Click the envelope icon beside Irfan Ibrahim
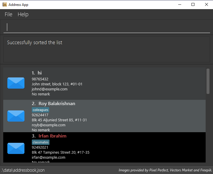213x174 pixels. pos(16,148)
